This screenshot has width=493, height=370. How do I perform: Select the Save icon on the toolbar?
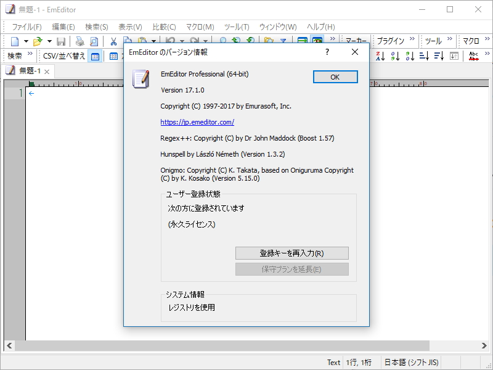pos(62,41)
